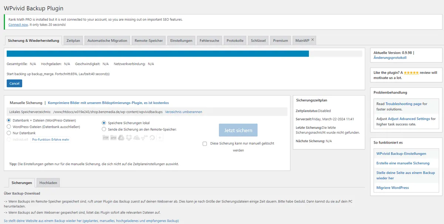This screenshot has height=224, width=444.
Task: Choose the OneDrive cloud storage icon
Action: pos(137,138)
